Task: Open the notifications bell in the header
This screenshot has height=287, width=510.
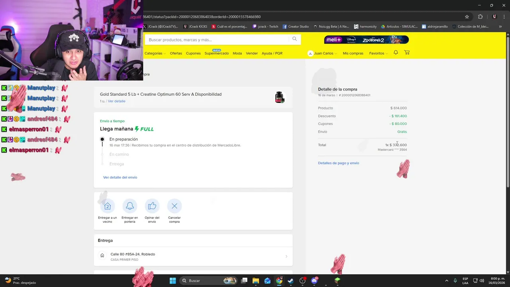Action: click(396, 53)
